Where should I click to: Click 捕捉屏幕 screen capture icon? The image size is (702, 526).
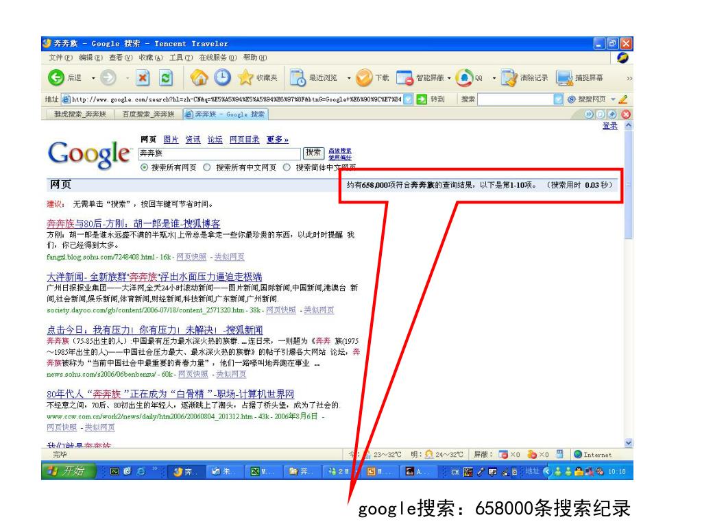point(565,78)
